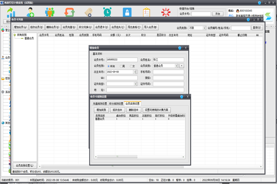This screenshot has height=184, width=277.
Task: Expand the 证件类型 dropdown in add-member form
Action: click(135, 84)
